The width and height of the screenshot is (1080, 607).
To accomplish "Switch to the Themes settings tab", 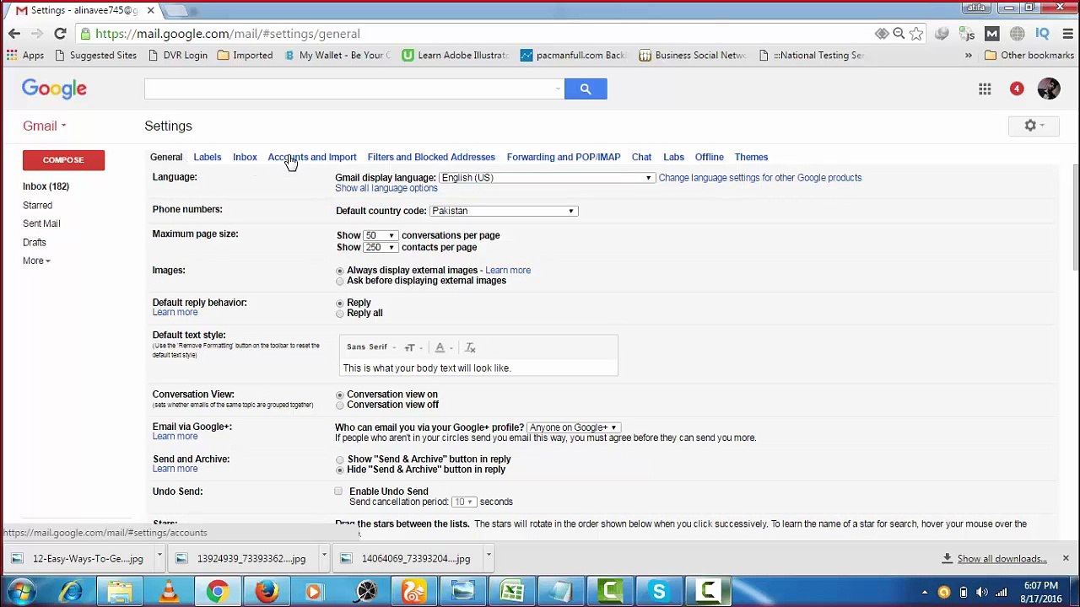I will (x=751, y=157).
